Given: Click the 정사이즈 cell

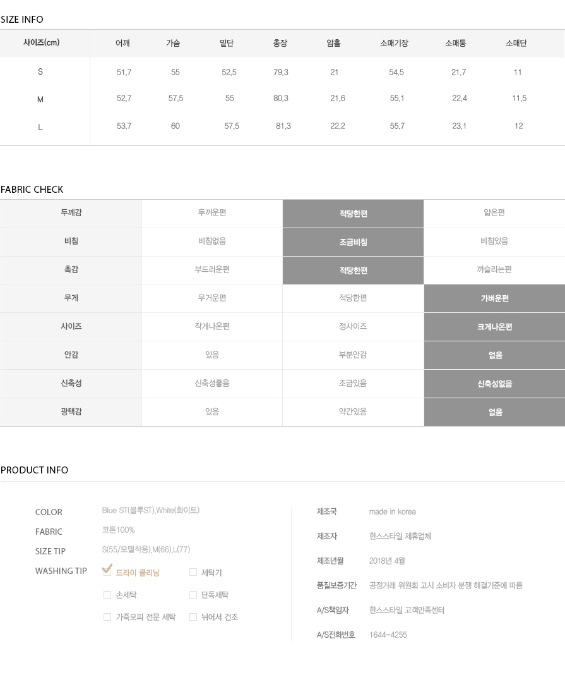Looking at the screenshot, I should [x=353, y=326].
